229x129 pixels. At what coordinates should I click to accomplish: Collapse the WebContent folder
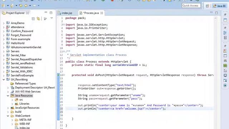coord(8,116)
